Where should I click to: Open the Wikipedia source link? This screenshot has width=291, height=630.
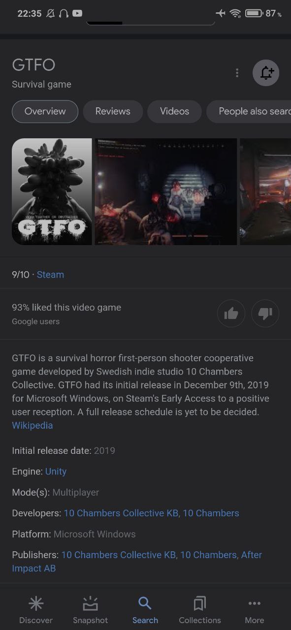point(32,425)
